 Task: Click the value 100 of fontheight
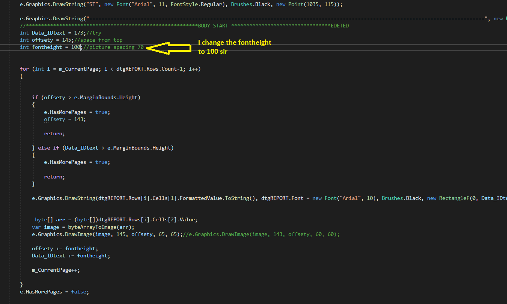pyautogui.click(x=76, y=47)
